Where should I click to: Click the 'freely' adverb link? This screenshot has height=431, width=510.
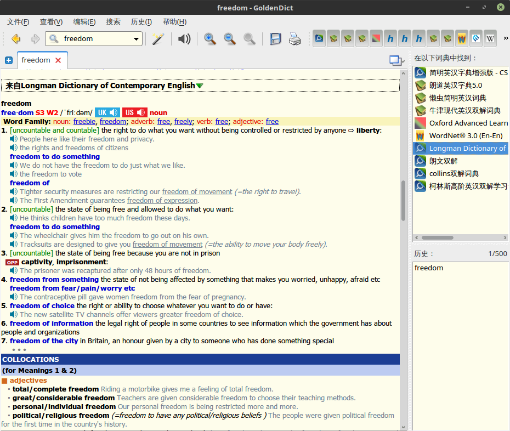pos(183,122)
